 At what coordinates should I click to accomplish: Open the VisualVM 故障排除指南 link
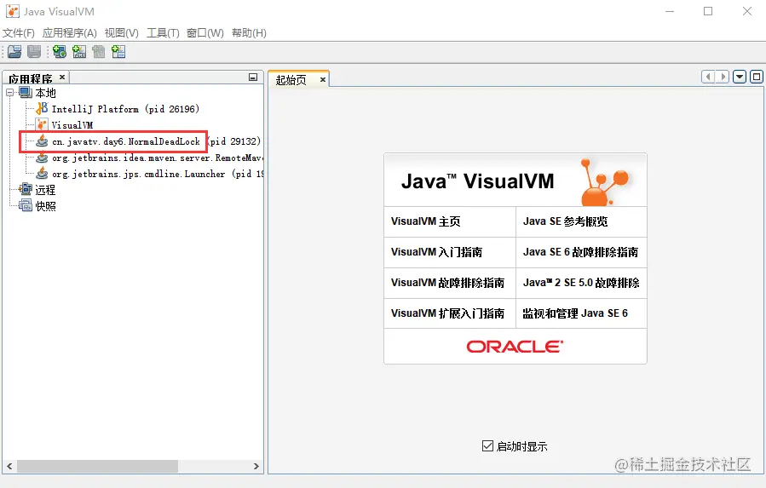click(447, 283)
